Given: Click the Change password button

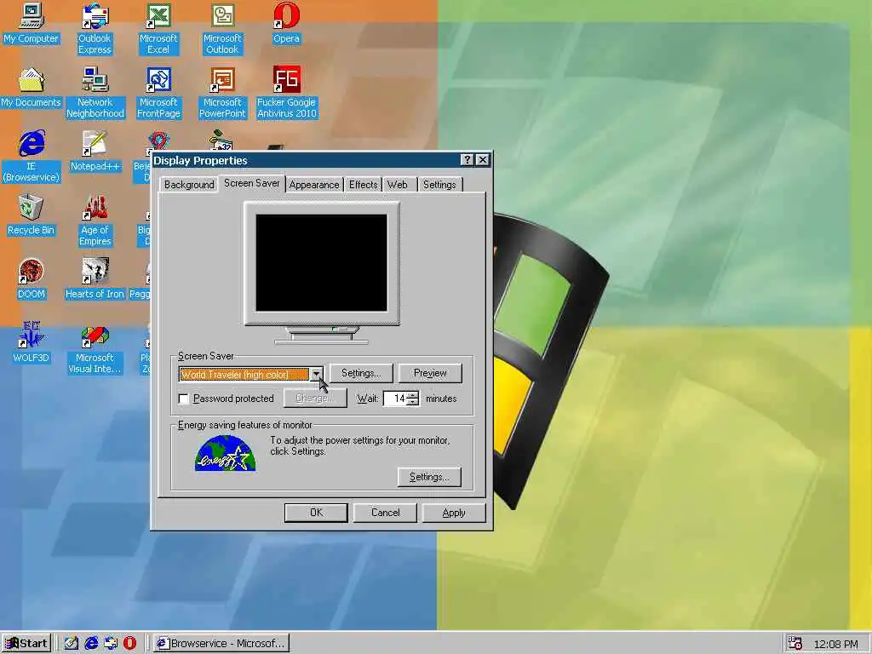Looking at the screenshot, I should pos(315,399).
